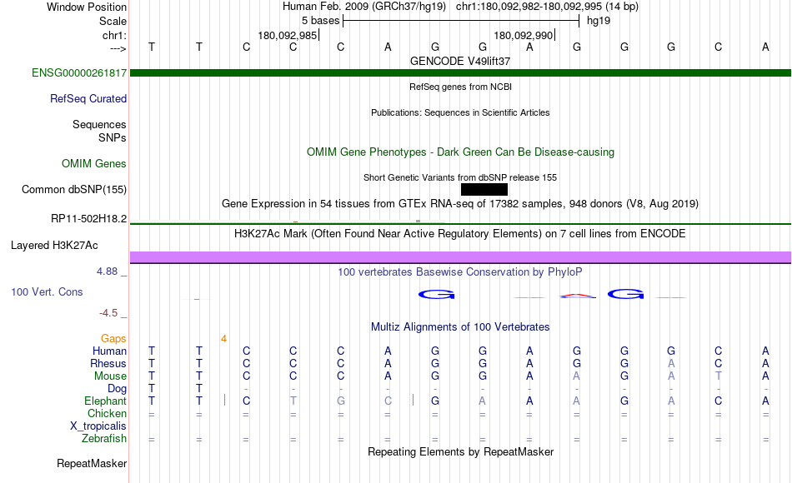Click the Elephant species label
Screen dimensions: 792x483
coord(106,401)
